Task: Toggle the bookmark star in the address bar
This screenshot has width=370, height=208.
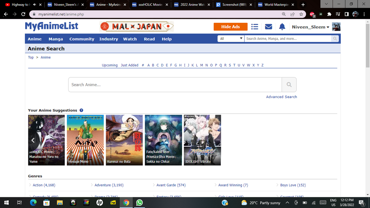Action: (301, 14)
